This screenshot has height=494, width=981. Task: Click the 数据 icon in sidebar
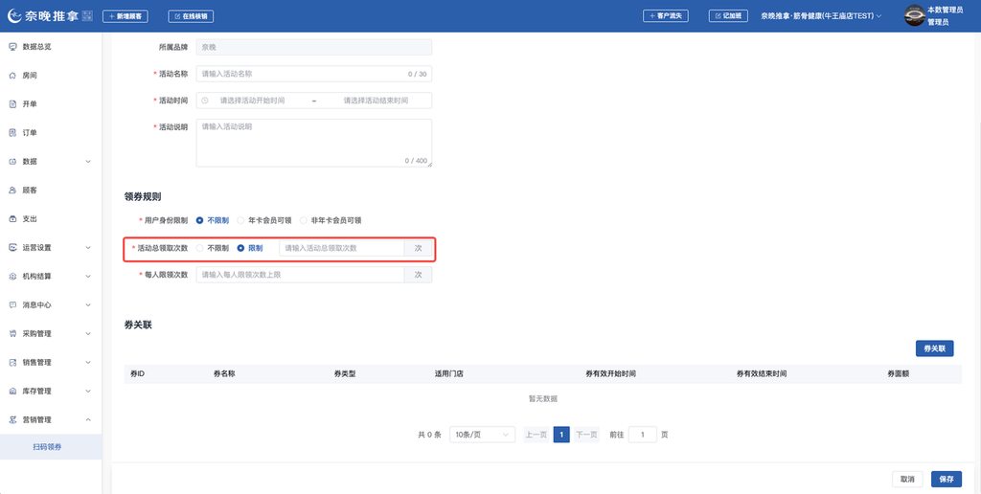tap(12, 162)
